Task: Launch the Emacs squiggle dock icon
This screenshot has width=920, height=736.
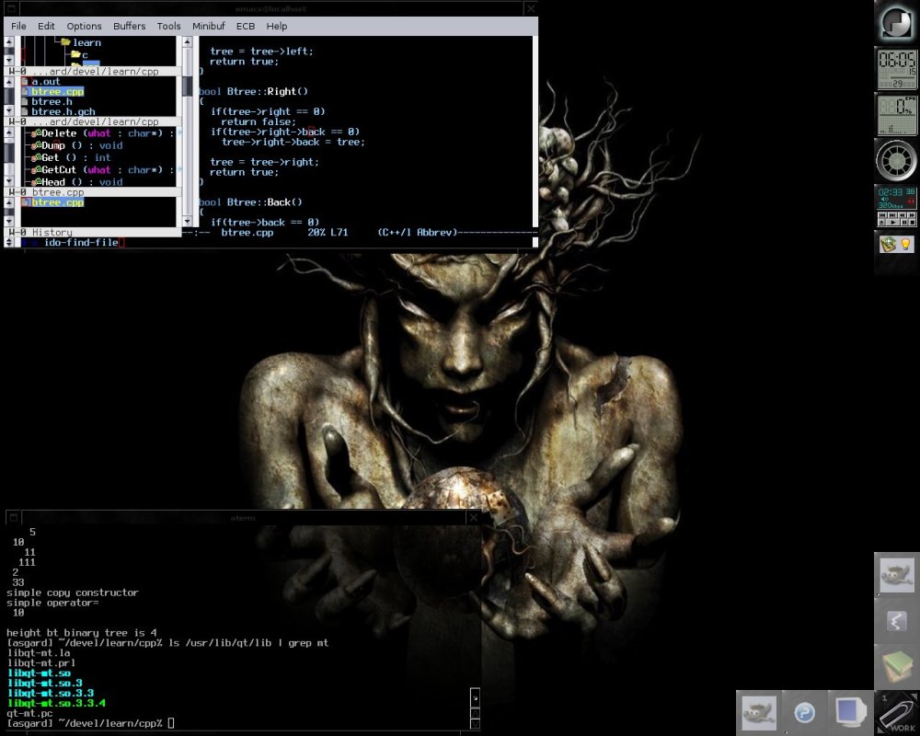Action: pyautogui.click(x=896, y=620)
